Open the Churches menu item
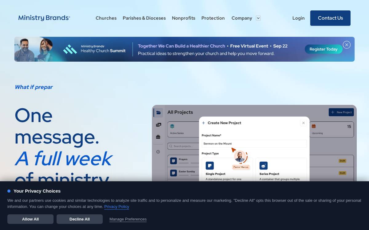Image resolution: width=369 pixels, height=230 pixels. tap(106, 18)
